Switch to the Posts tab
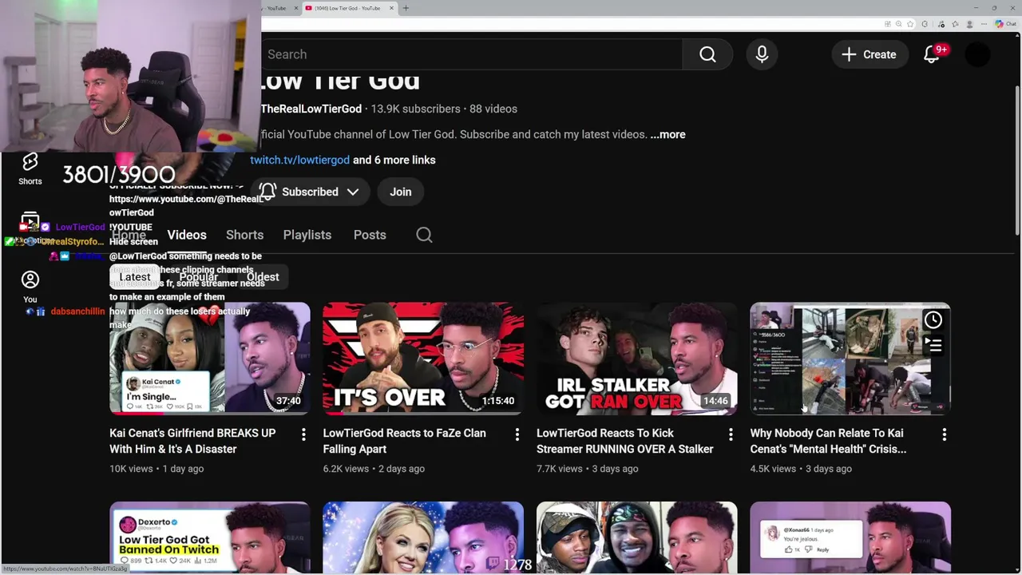This screenshot has width=1022, height=575. coord(370,235)
